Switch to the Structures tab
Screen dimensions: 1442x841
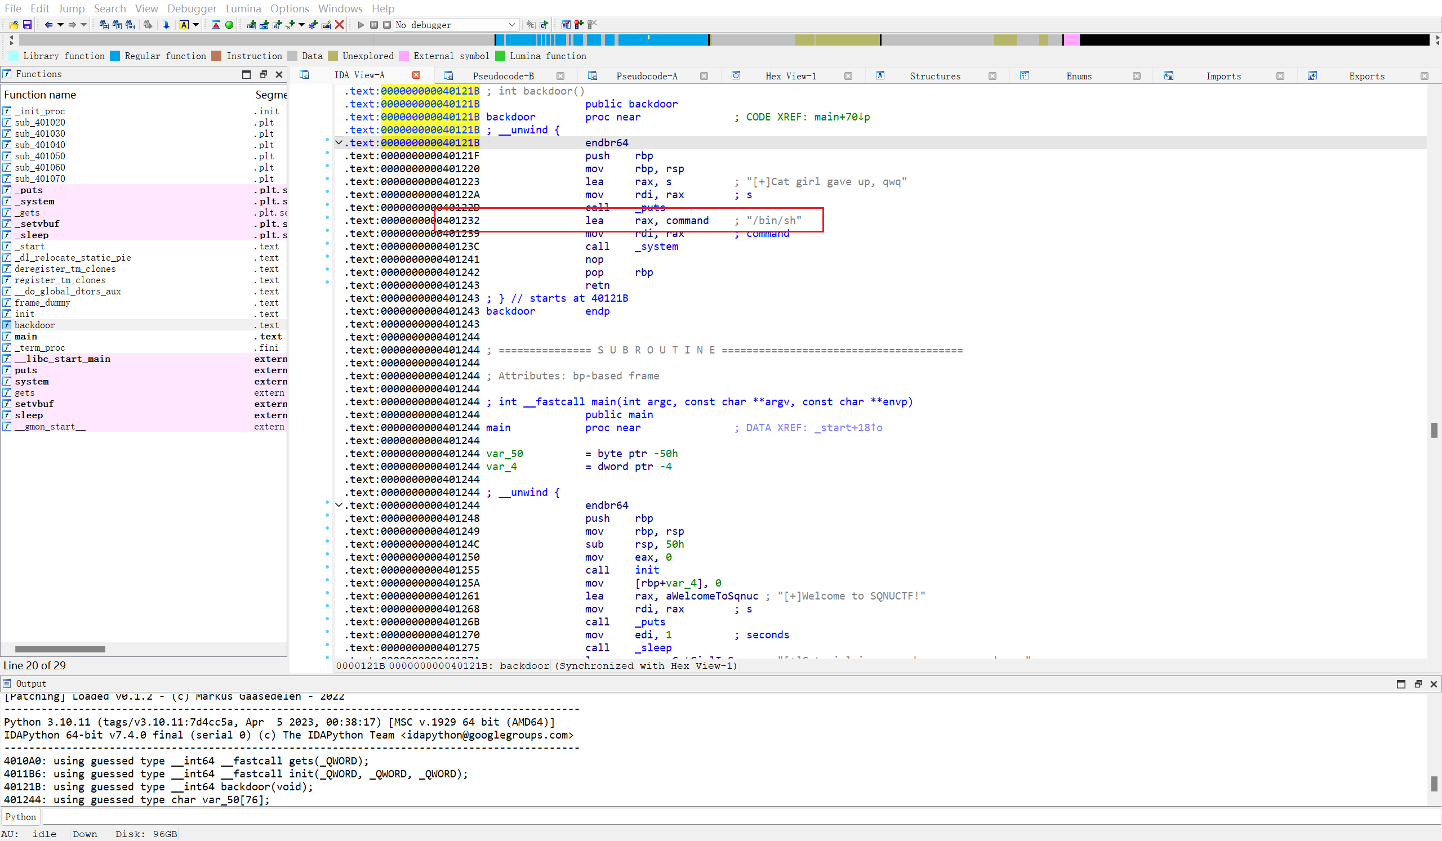pyautogui.click(x=935, y=76)
